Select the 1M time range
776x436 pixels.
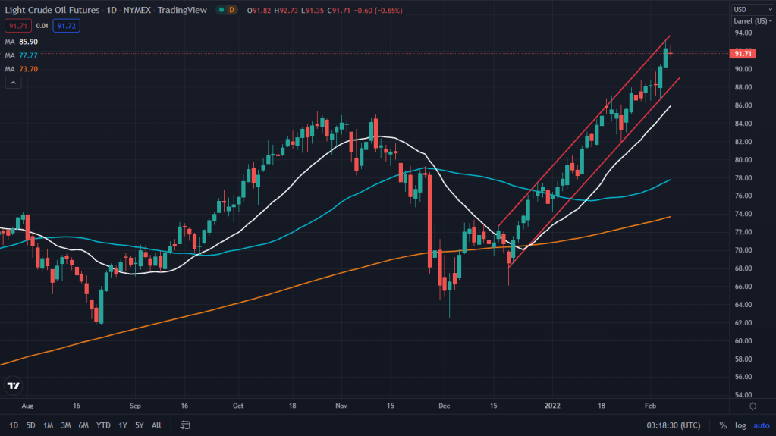(x=48, y=425)
